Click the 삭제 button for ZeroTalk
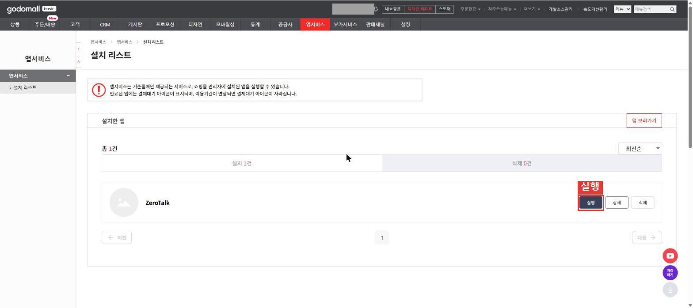Viewport: 693px width, 308px height. 643,203
